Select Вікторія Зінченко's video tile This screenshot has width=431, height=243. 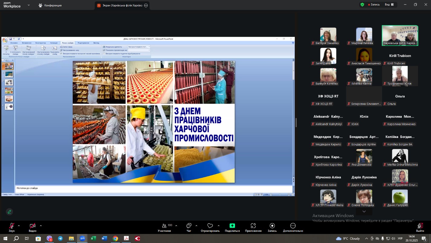coord(328,35)
